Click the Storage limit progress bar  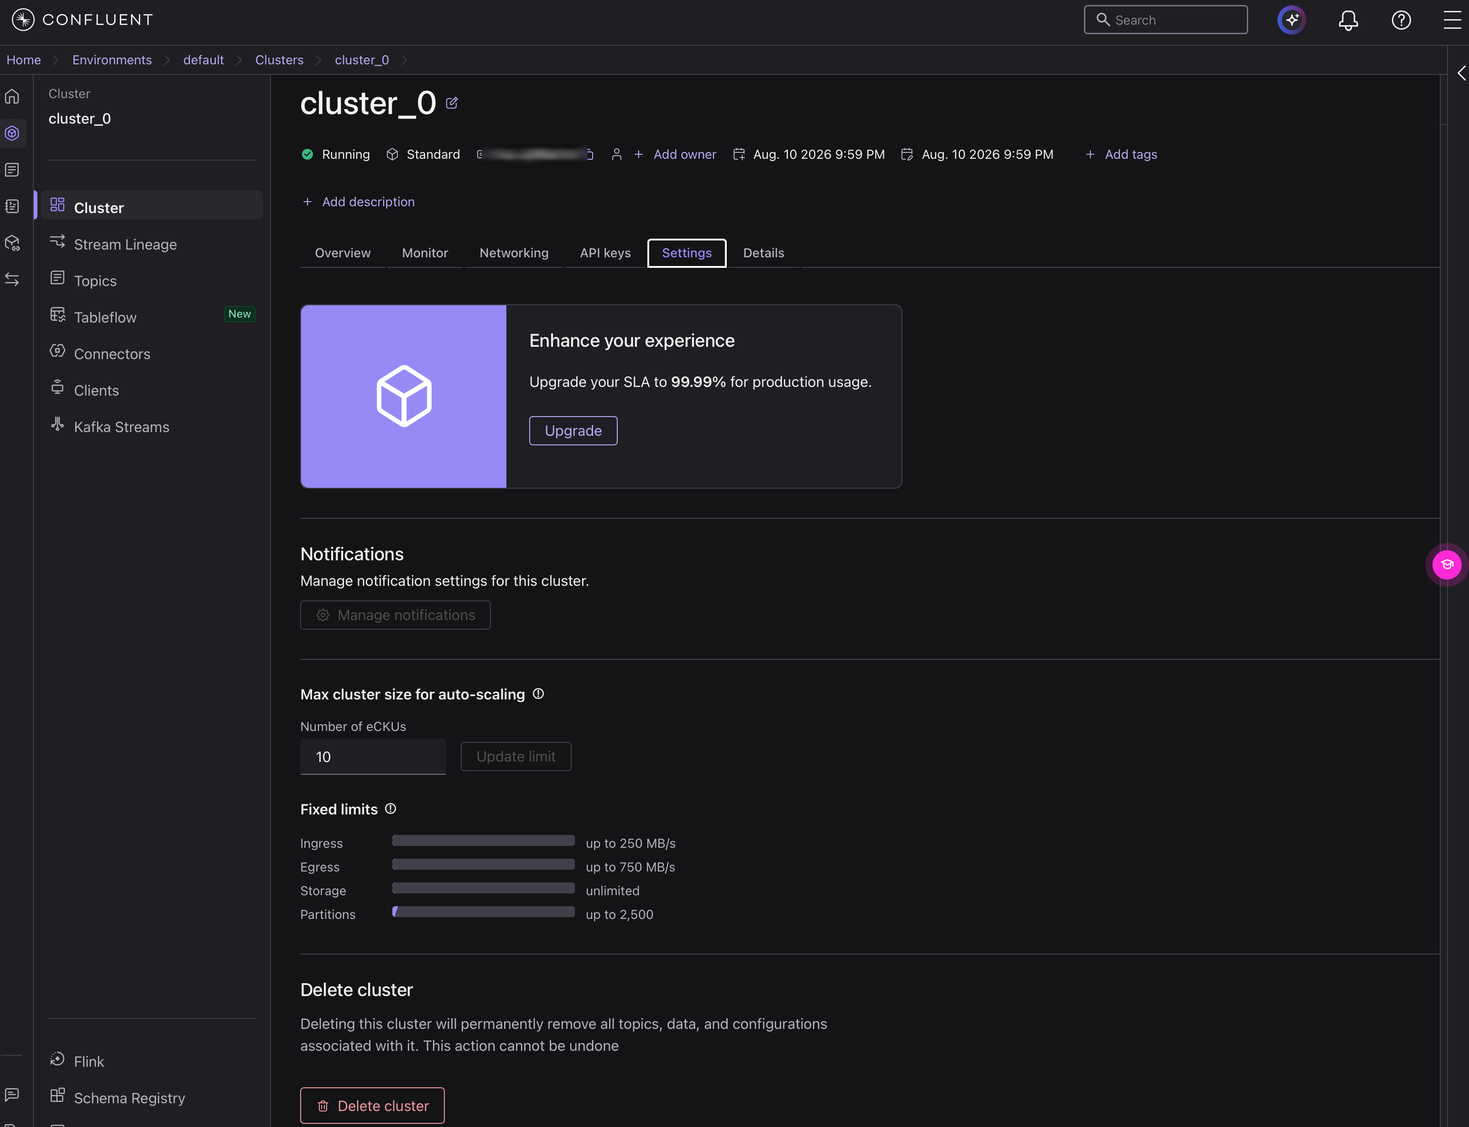point(483,888)
